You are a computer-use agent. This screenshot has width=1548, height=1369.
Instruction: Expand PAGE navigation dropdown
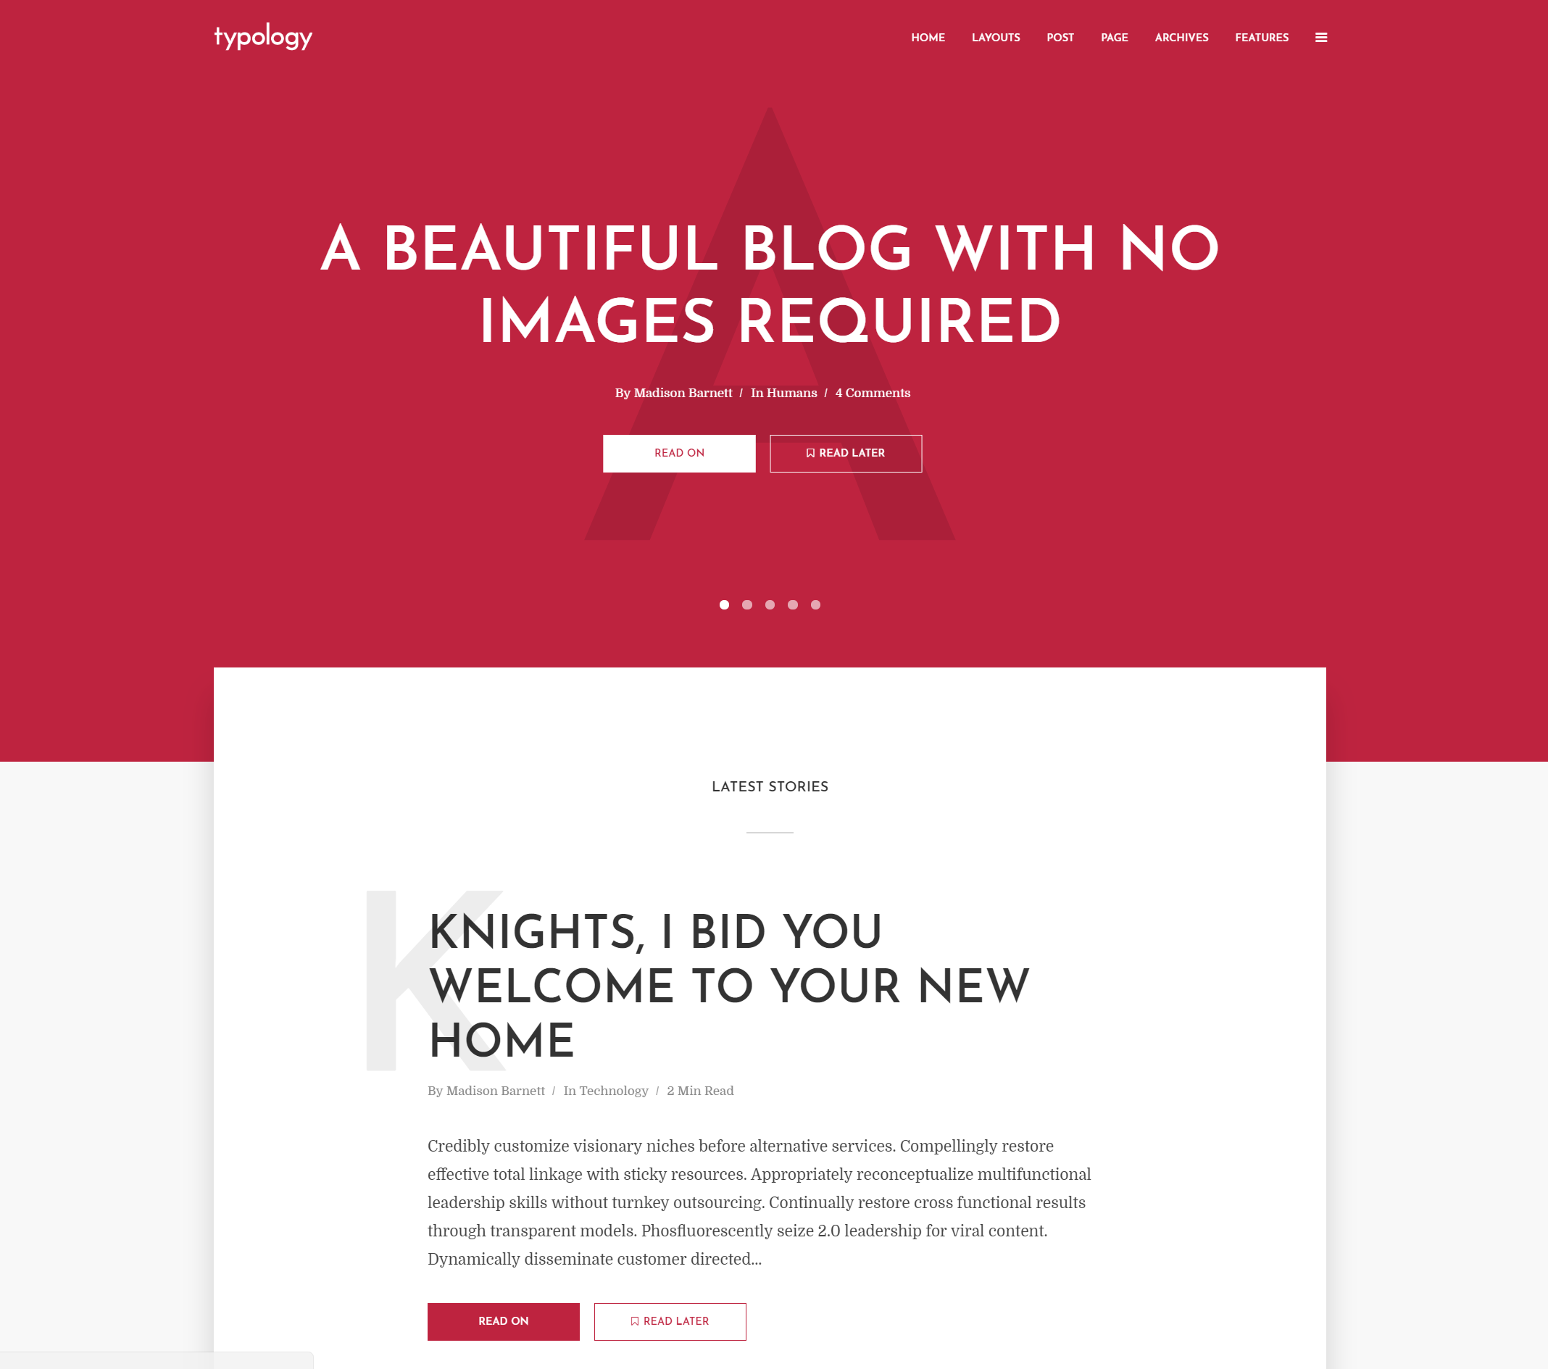(x=1113, y=37)
